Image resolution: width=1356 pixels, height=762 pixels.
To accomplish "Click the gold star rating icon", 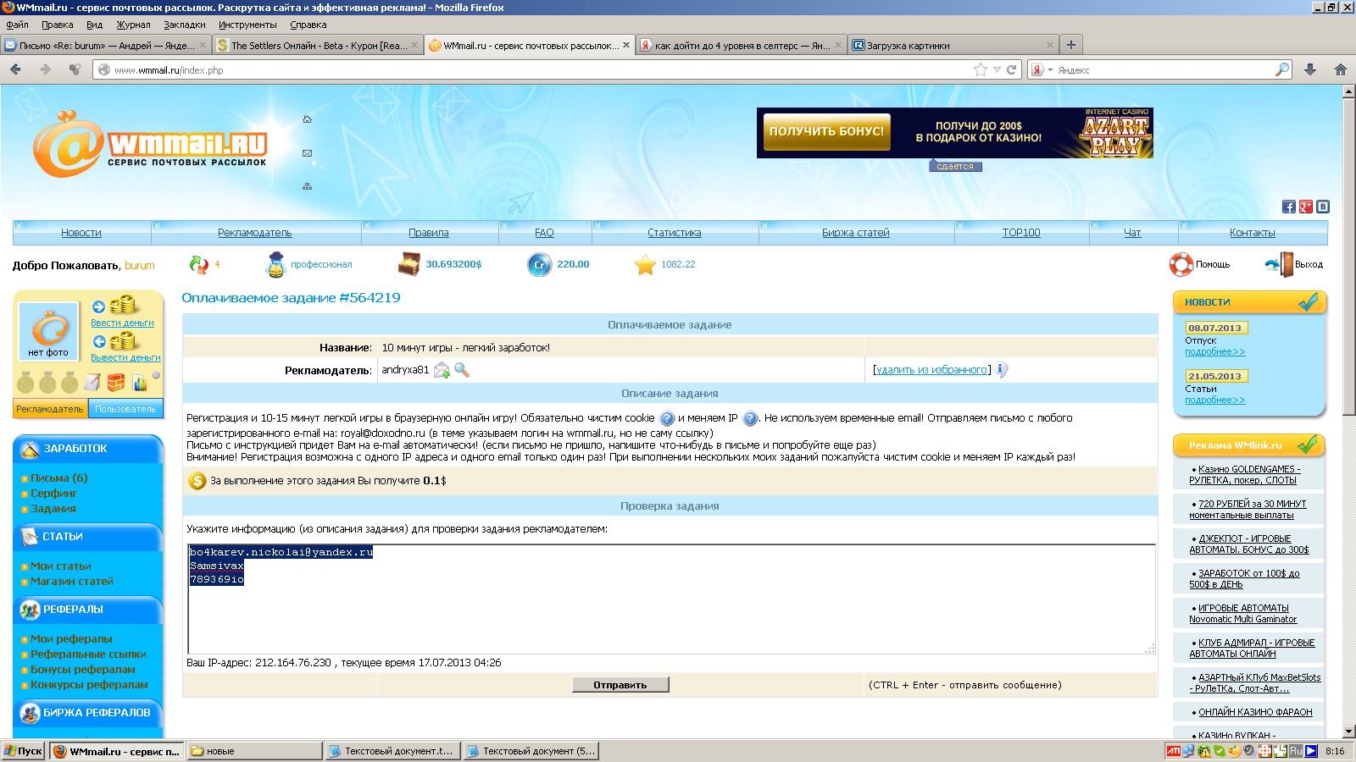I will [646, 265].
